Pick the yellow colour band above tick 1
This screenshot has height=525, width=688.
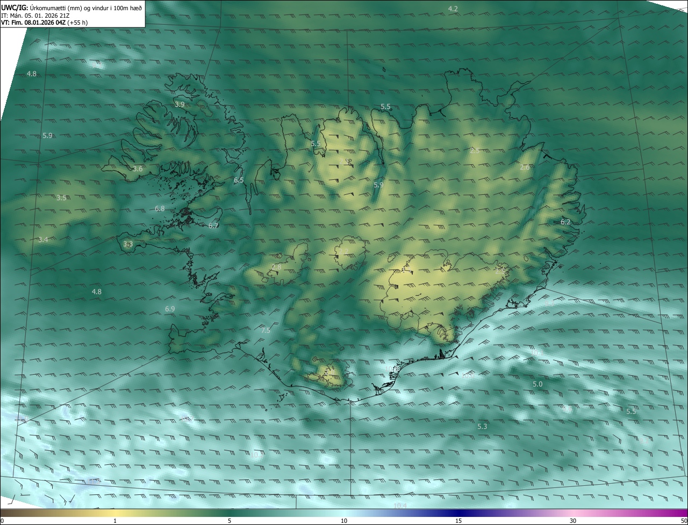pyautogui.click(x=115, y=513)
